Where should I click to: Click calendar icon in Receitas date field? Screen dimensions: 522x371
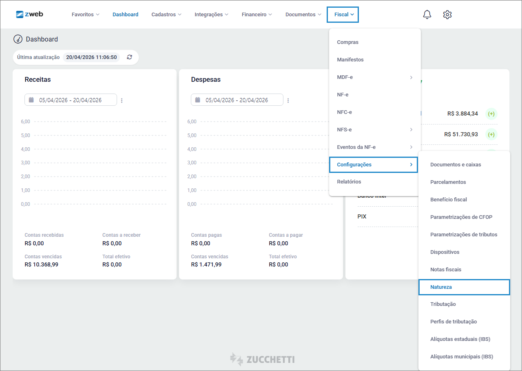click(31, 100)
